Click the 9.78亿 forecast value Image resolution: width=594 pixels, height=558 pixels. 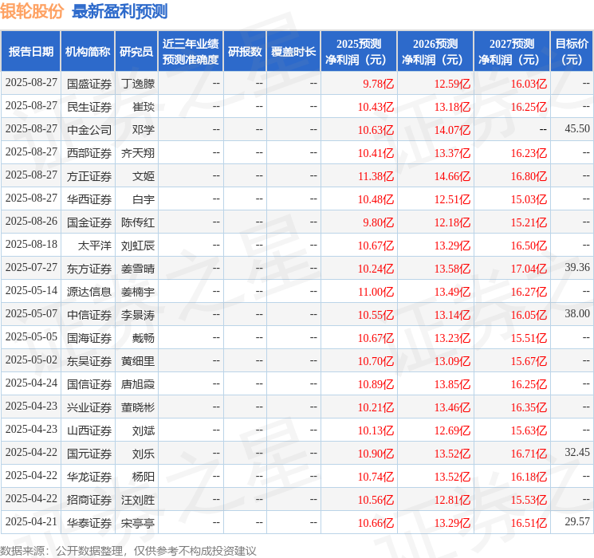(378, 84)
